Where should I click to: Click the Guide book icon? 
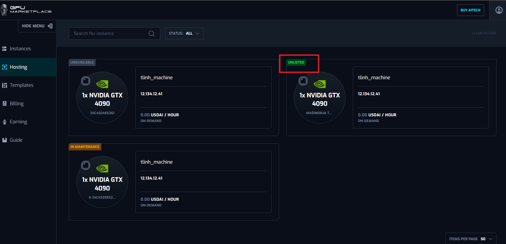coord(4,140)
